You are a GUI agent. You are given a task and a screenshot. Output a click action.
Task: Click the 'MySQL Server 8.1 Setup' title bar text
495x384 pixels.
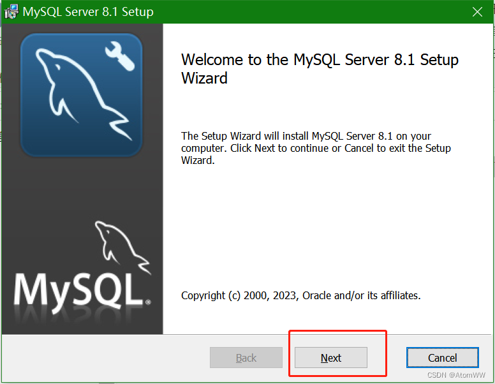click(x=88, y=12)
